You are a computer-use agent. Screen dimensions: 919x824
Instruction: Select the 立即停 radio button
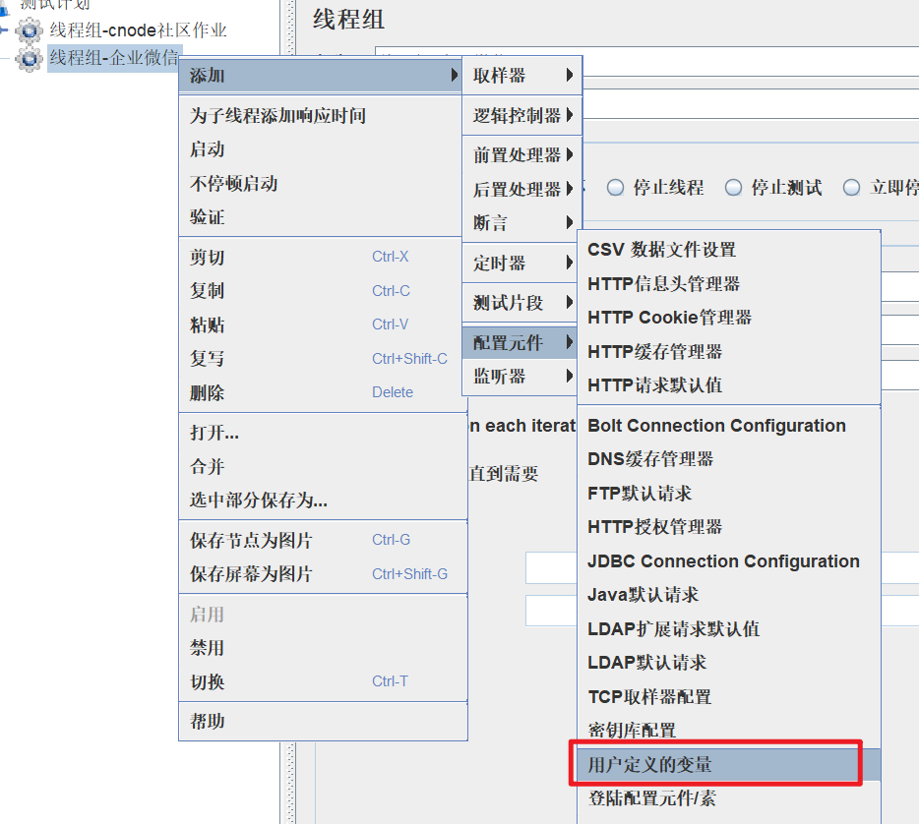(x=851, y=188)
